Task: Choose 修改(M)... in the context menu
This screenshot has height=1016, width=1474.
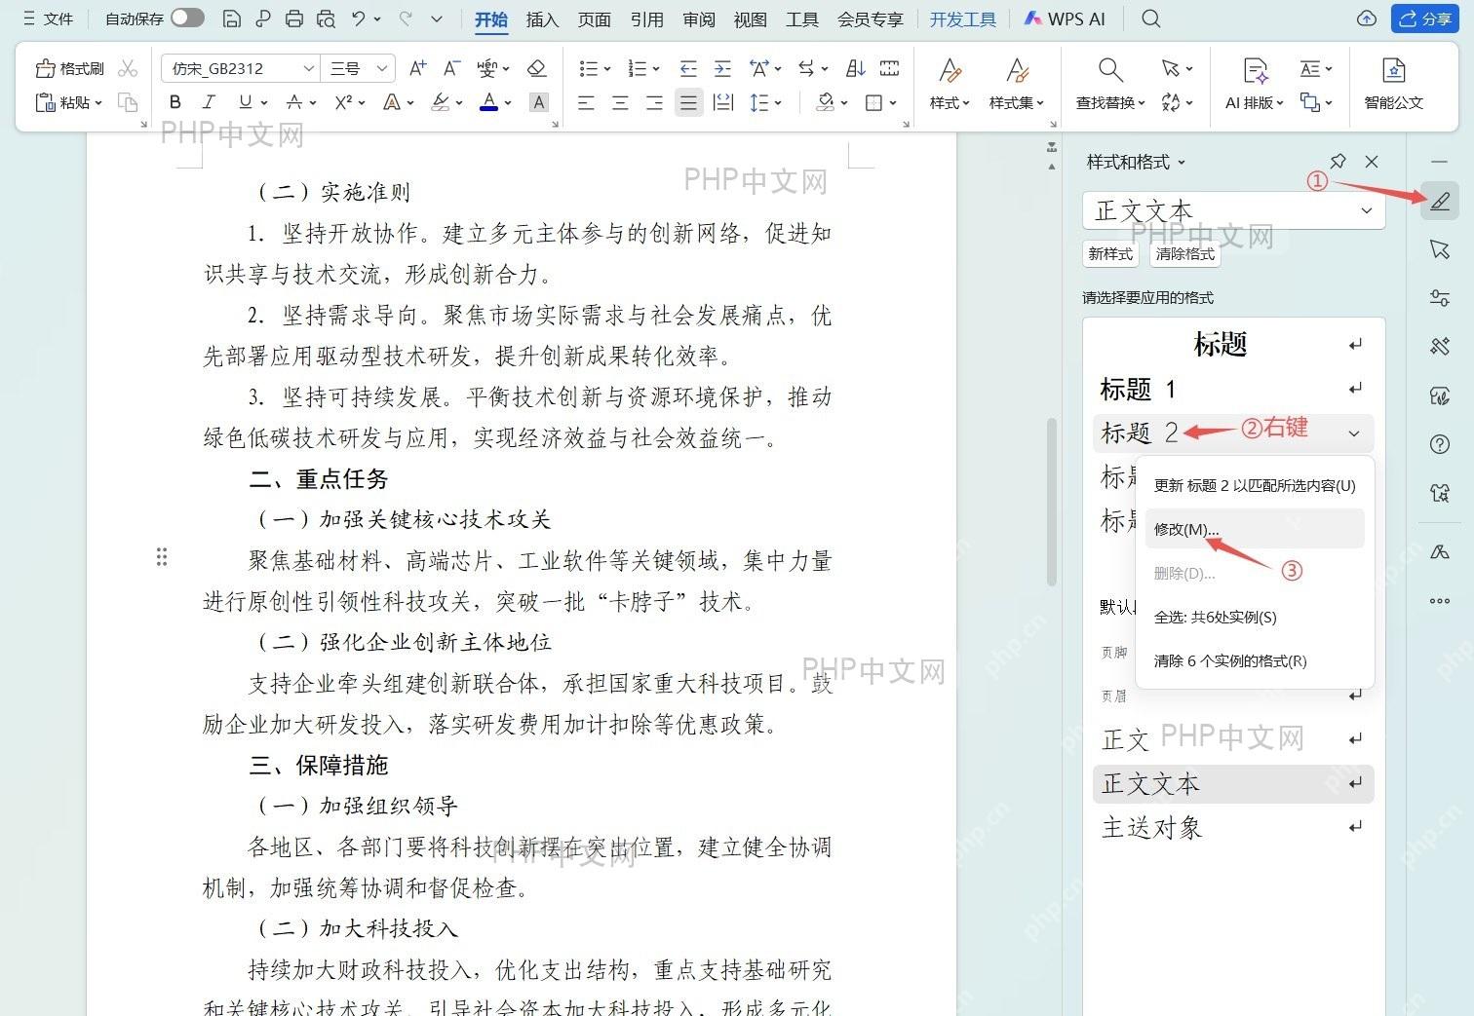Action: click(1255, 529)
